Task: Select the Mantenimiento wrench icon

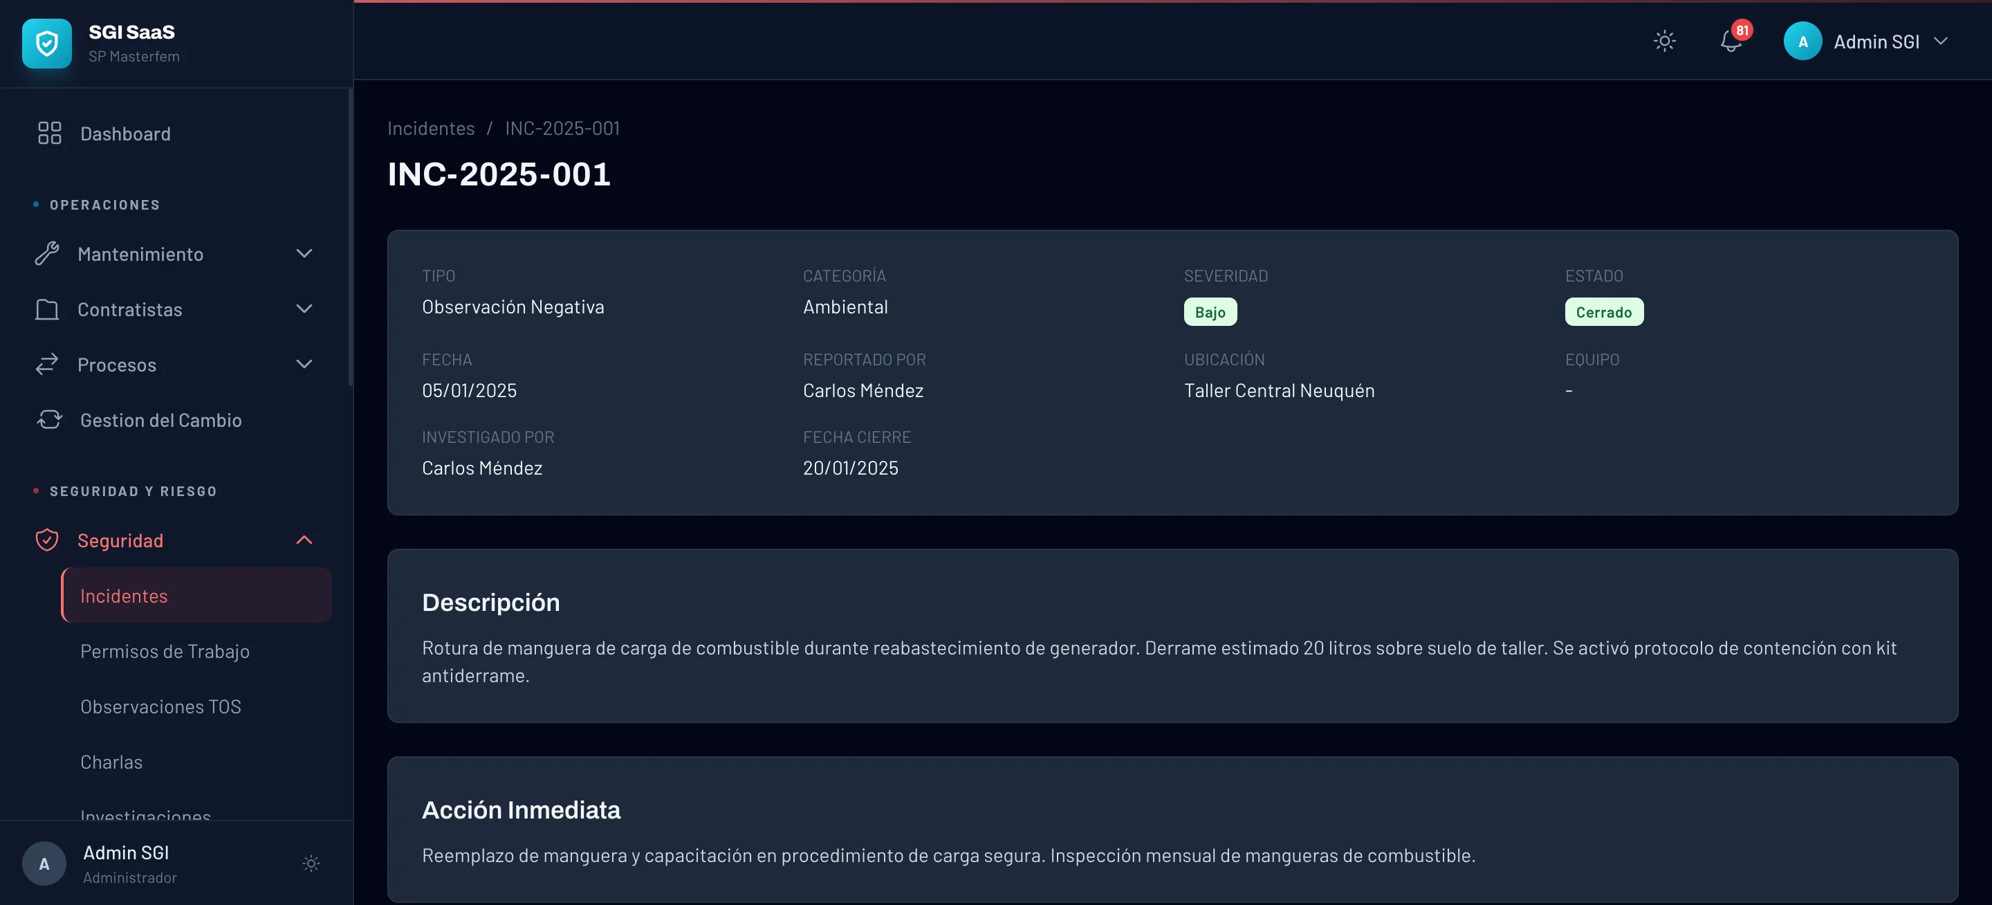Action: click(x=48, y=254)
